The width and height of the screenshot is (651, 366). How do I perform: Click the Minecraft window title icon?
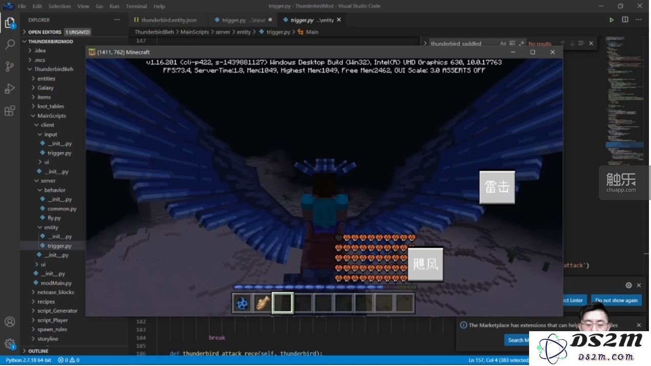click(x=92, y=52)
